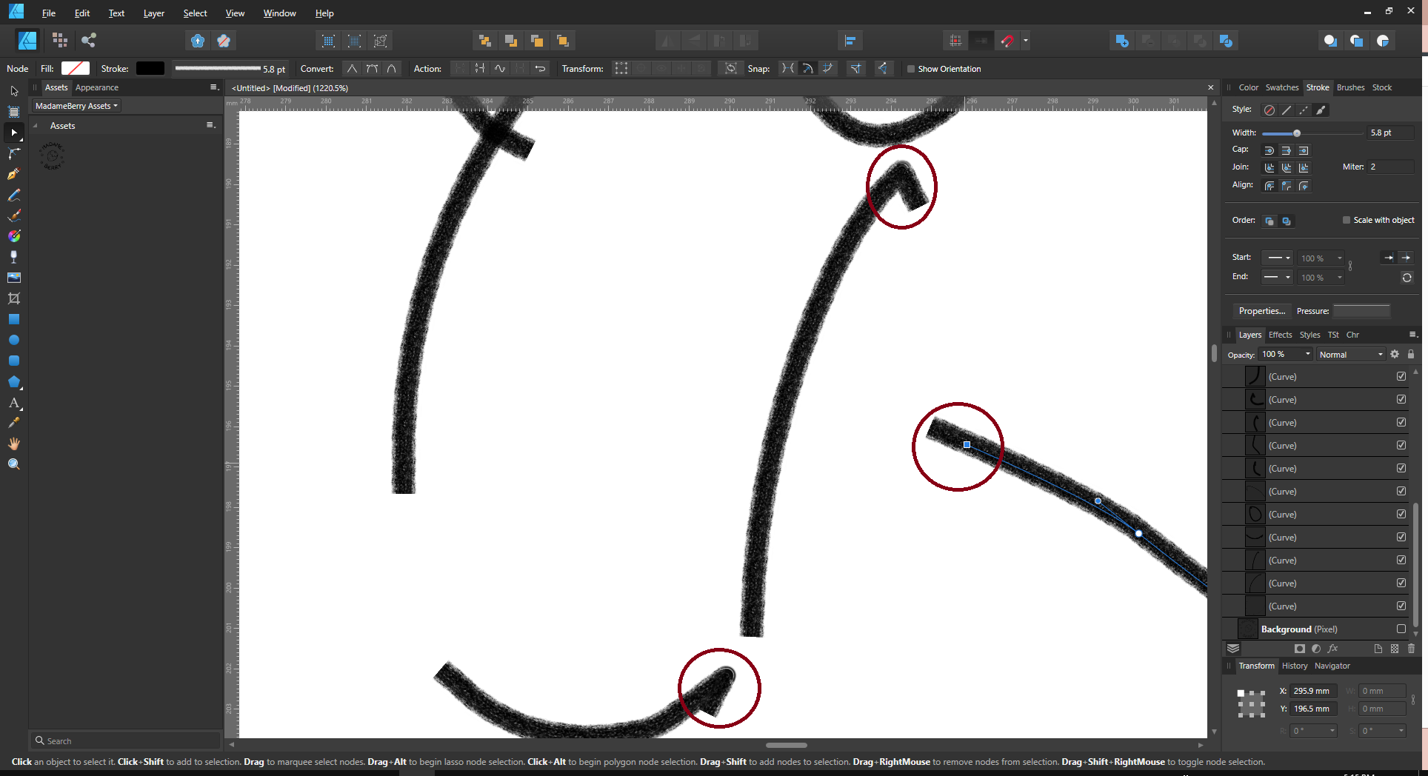The height and width of the screenshot is (776, 1428).
Task: Click boolean Add operation icon
Action: (1122, 41)
